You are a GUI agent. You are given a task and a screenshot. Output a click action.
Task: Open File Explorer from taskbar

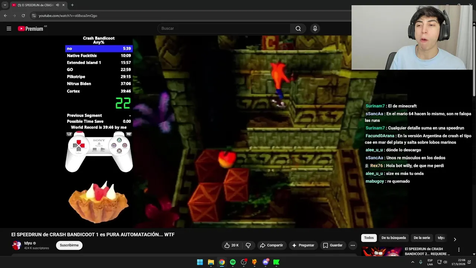[211, 262]
